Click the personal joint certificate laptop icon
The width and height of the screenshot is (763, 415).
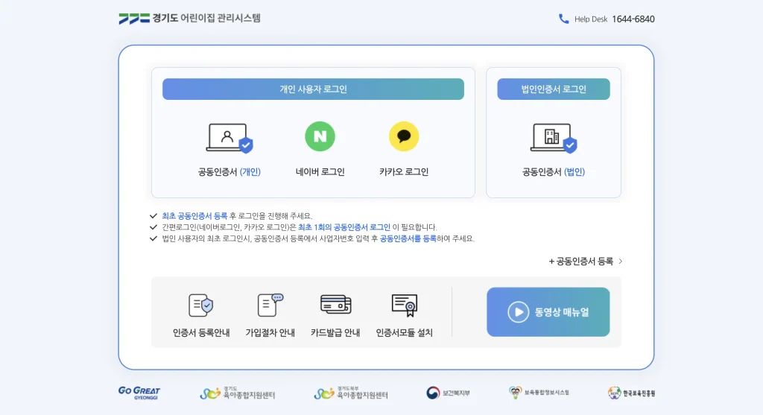pos(229,138)
